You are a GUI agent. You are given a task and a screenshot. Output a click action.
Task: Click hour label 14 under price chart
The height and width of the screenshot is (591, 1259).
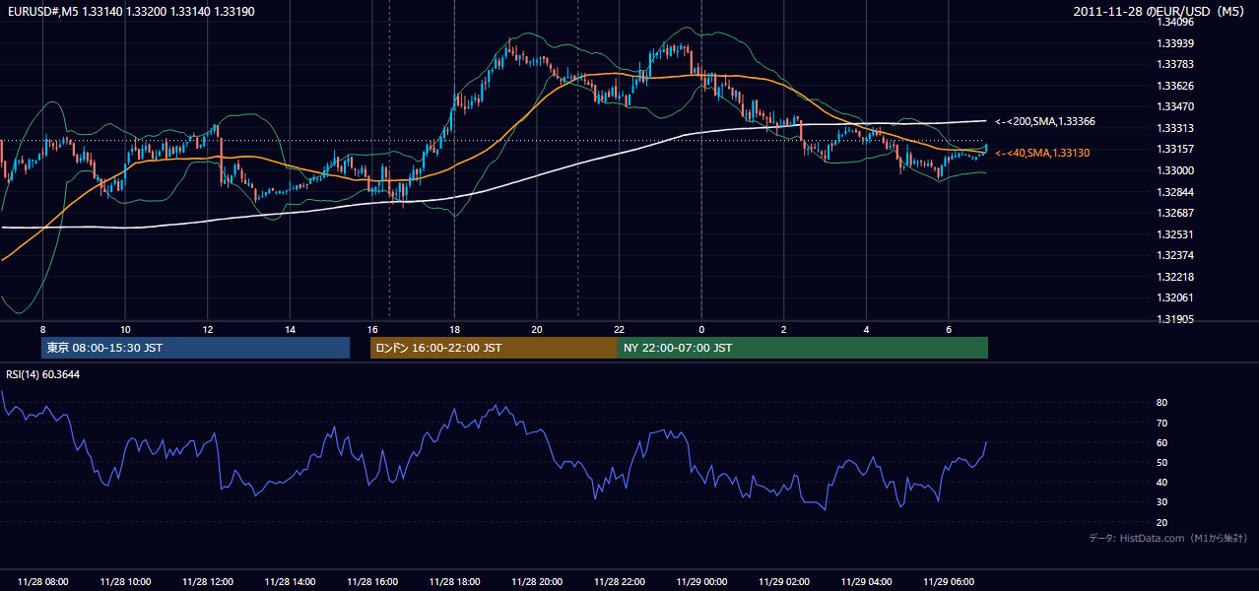coord(290,329)
